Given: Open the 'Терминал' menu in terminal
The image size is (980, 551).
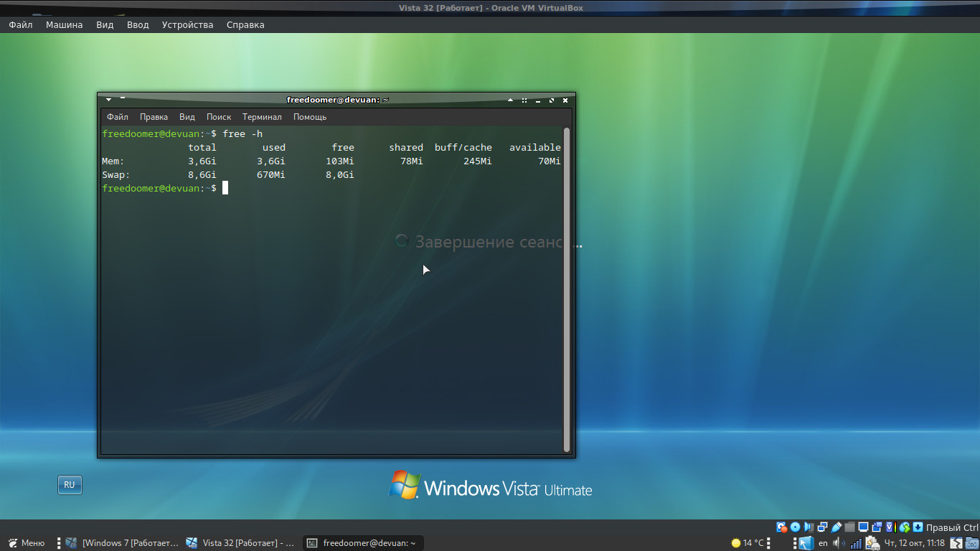Looking at the screenshot, I should (x=262, y=117).
